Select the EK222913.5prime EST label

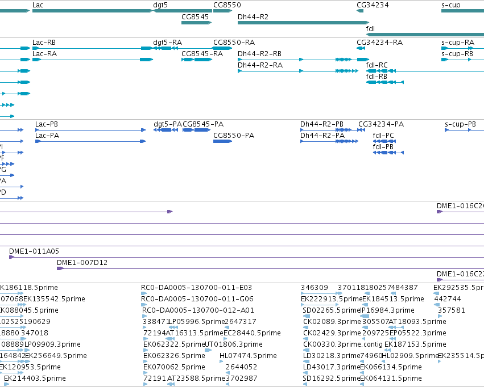tap(332, 299)
